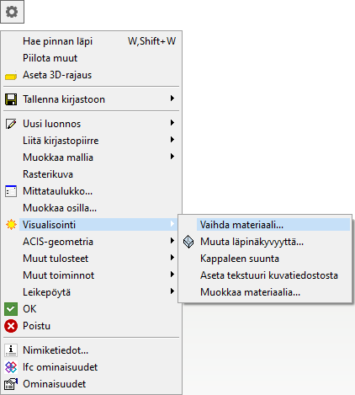
Task: Expand Muokkaa mallia submenu arrow
Action: pos(172,157)
